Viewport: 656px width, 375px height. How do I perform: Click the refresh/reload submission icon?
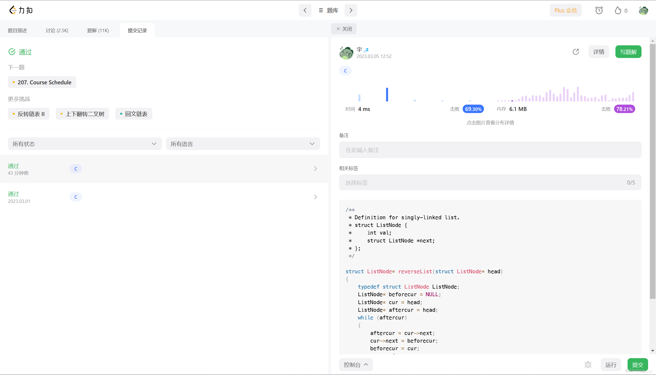tap(576, 52)
